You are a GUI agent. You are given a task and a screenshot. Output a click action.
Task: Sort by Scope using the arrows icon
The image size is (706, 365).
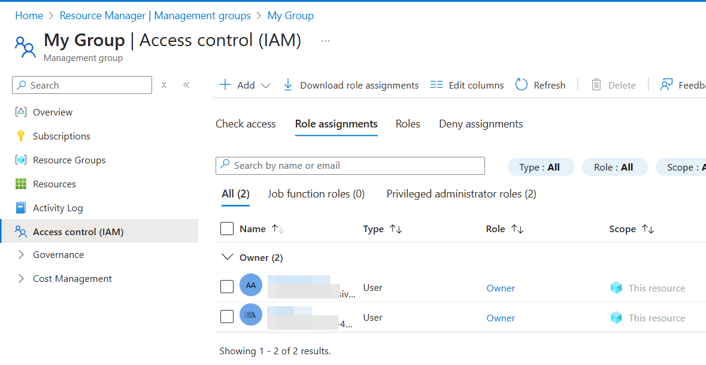click(648, 229)
